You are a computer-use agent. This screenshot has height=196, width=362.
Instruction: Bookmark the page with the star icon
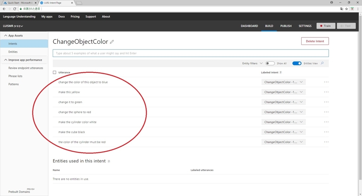coord(346,9)
